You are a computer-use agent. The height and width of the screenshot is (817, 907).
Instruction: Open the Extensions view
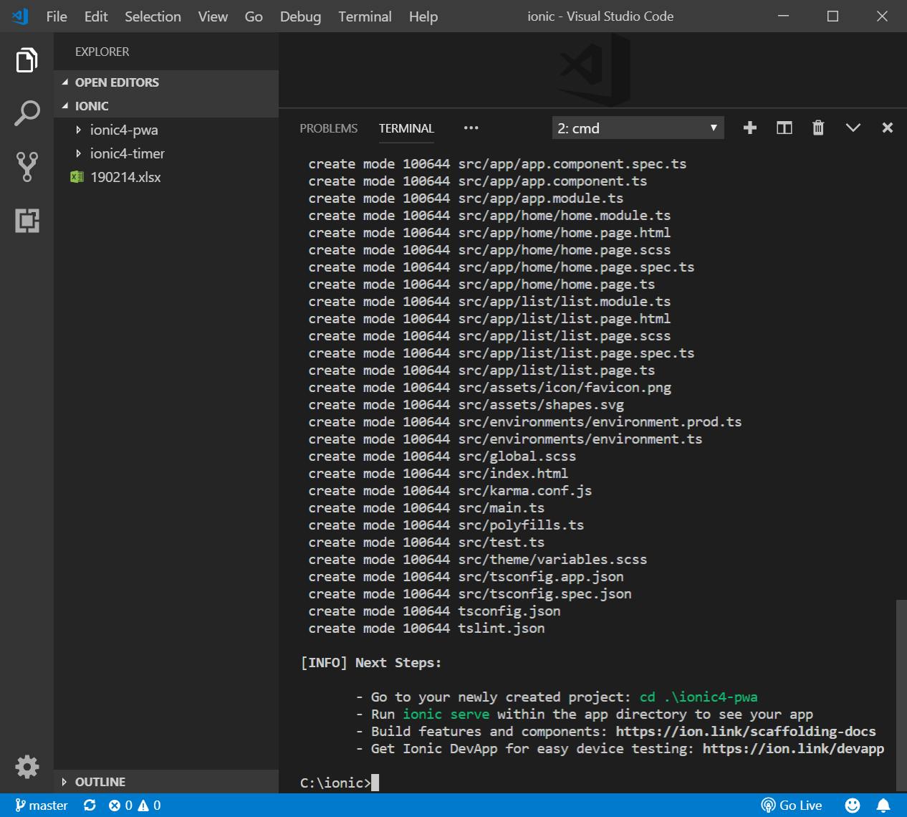pos(27,221)
